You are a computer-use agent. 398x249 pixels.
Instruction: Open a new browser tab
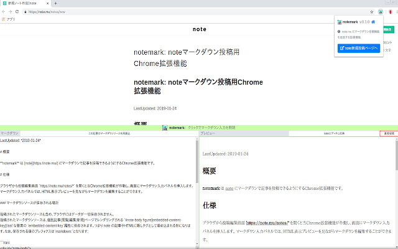pyautogui.click(x=55, y=3)
